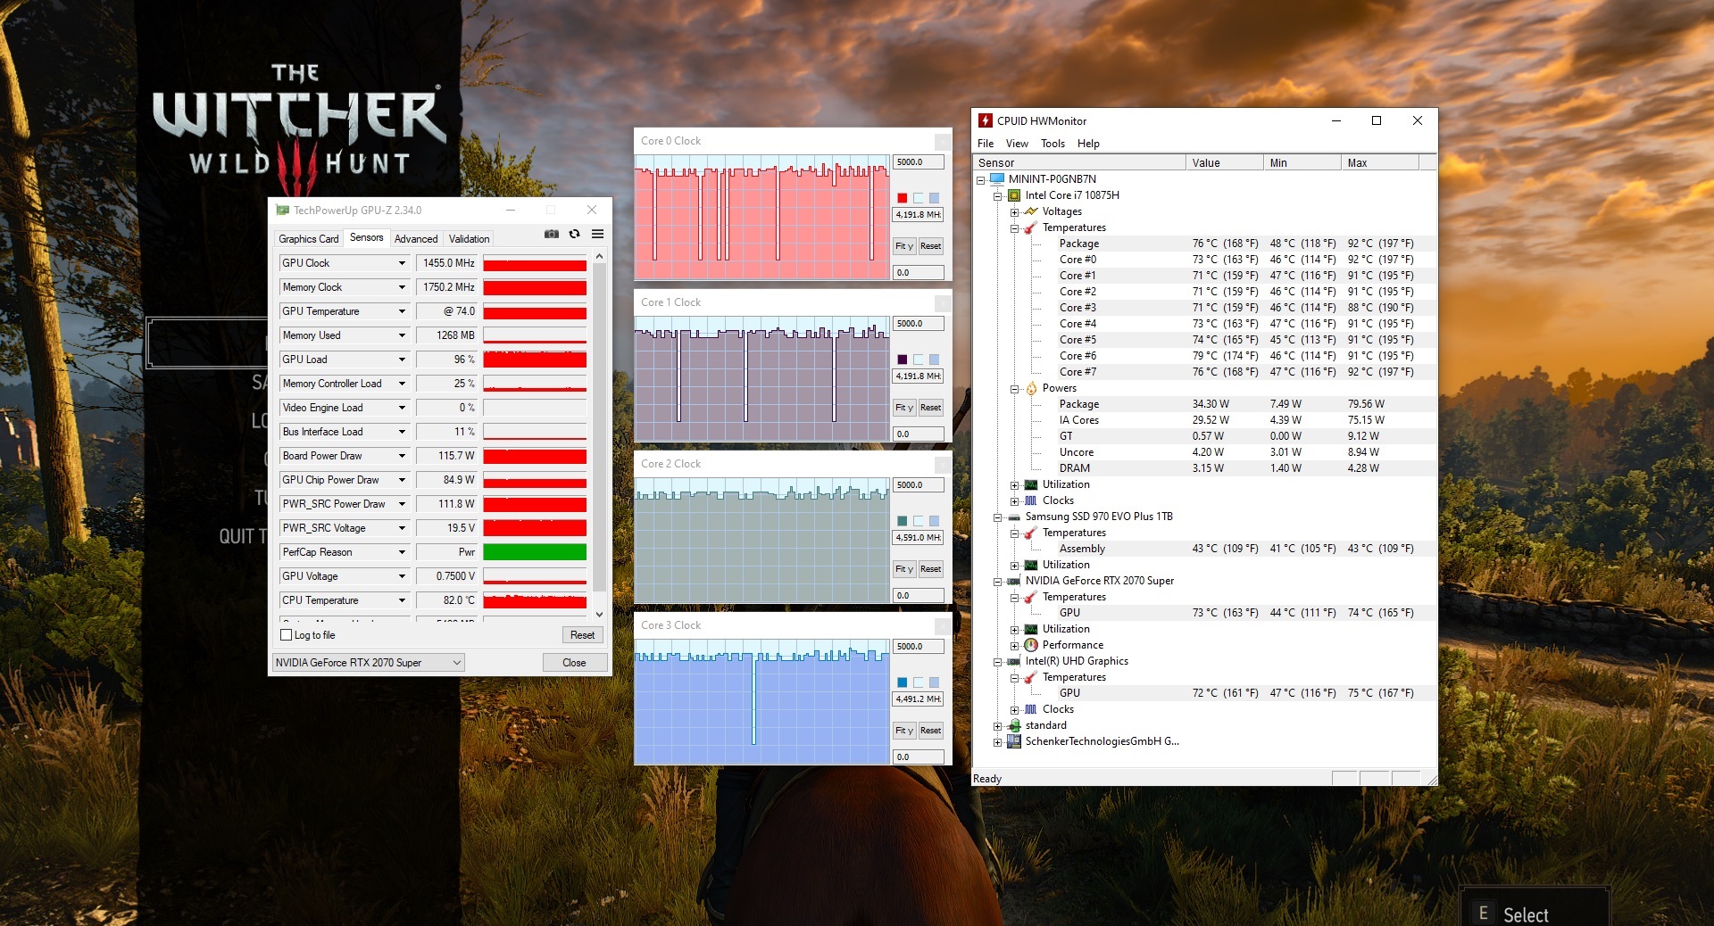Expand the Voltages node in HWMonitor
Viewport: 1714px width, 926px height.
click(1014, 212)
